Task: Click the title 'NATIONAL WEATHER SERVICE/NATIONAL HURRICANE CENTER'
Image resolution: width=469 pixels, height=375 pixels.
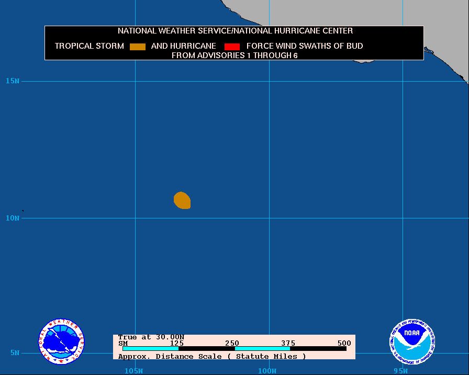Action: [235, 31]
